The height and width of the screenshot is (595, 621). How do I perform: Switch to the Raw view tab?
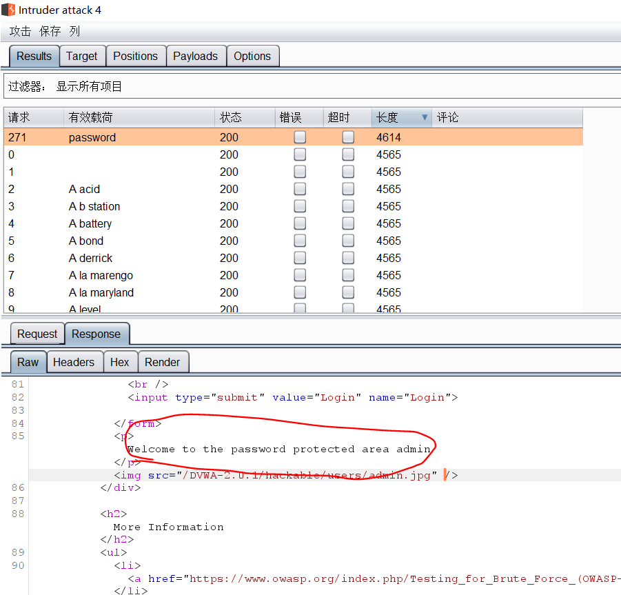[x=28, y=362]
